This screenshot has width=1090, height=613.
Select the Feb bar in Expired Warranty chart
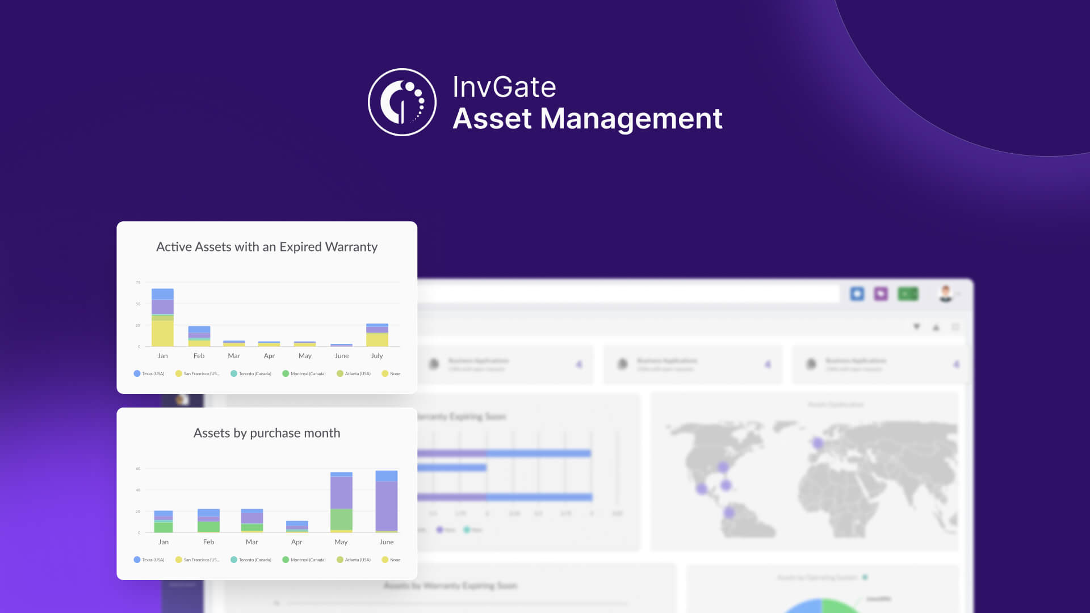[199, 336]
